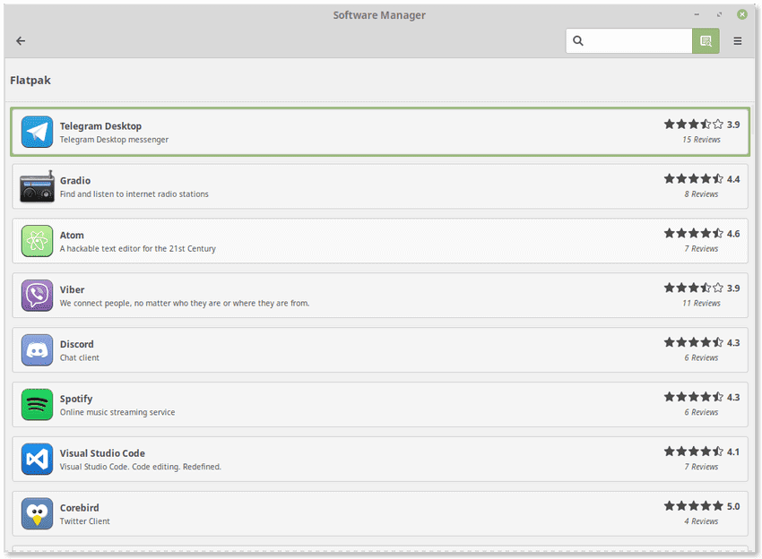Screen dimensions: 762x559
Task: Click the Discord controller icon
Action: click(x=37, y=349)
